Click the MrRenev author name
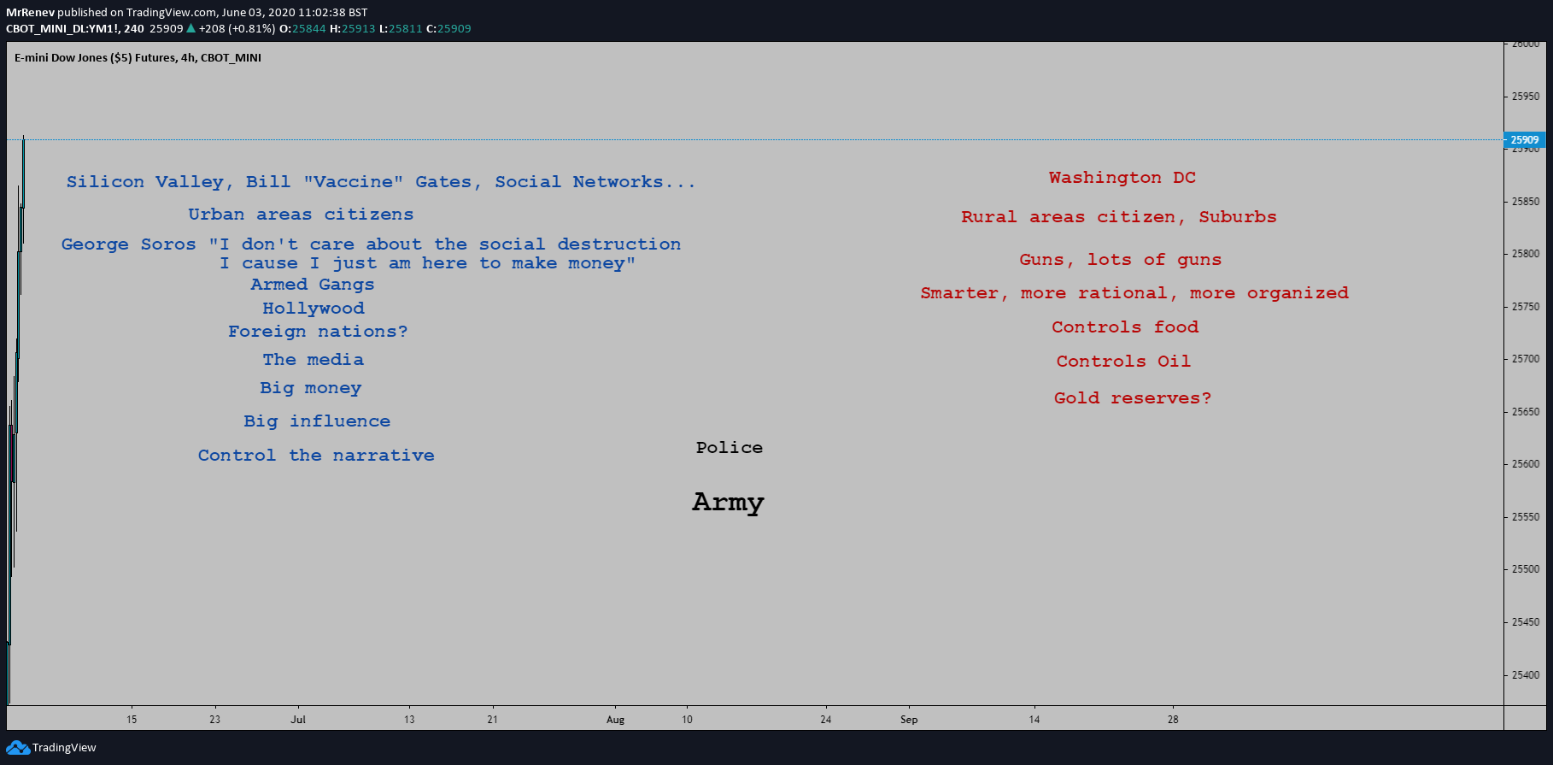Screen dimensions: 1553x765 pyautogui.click(x=30, y=12)
